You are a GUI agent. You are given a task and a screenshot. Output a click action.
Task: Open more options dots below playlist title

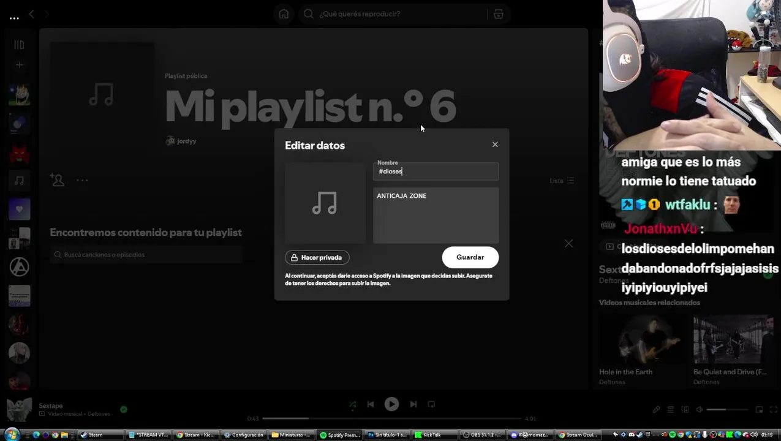[x=82, y=181]
